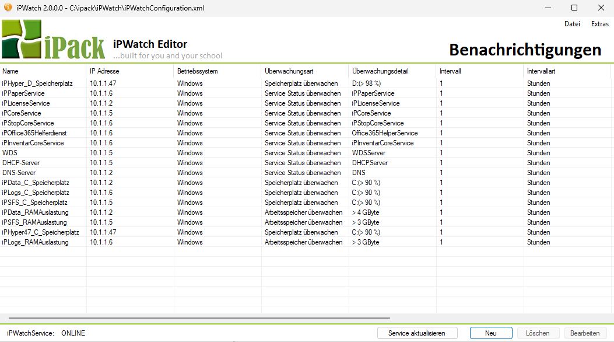The height and width of the screenshot is (342, 614).
Task: Click the iPWatch title bar app icon
Action: tap(8, 8)
